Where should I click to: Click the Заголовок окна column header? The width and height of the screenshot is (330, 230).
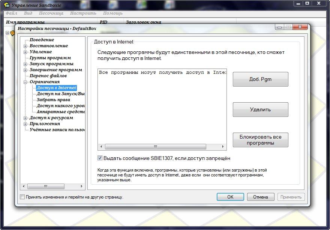(180, 22)
